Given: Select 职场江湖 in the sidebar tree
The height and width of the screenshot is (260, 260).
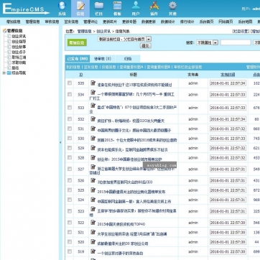Looking at the screenshot, I should click(19, 57).
